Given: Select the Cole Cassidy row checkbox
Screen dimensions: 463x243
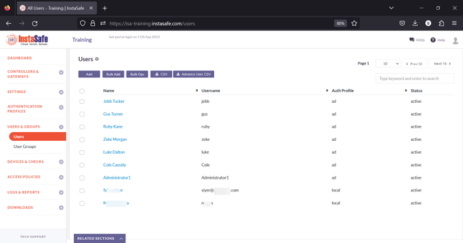Looking at the screenshot, I should click(82, 165).
